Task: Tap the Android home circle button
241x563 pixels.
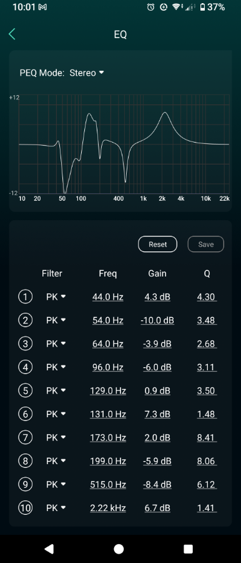Action: 119,549
